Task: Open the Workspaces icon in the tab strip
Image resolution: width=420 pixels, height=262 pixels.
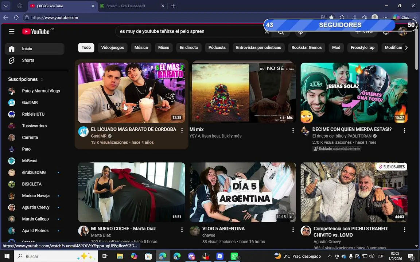Action: point(20,6)
